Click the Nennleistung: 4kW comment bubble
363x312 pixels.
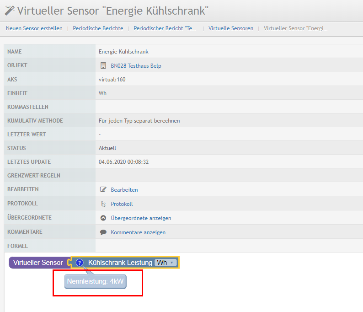coord(96,281)
